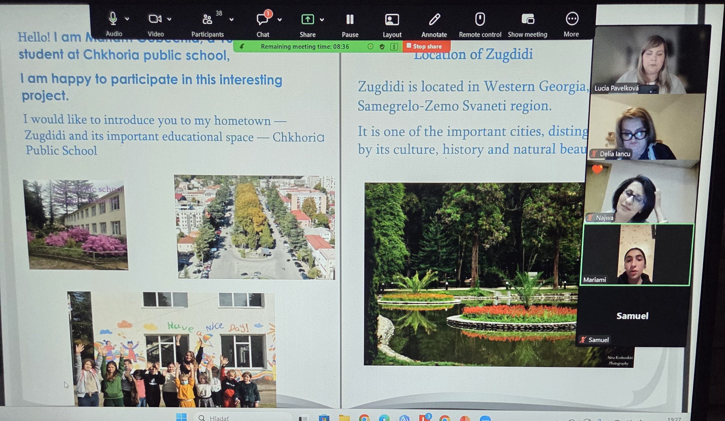Pause the screen share

(350, 20)
